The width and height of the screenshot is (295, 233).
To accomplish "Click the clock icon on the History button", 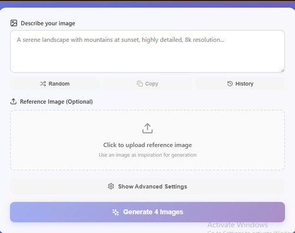I will click(230, 84).
